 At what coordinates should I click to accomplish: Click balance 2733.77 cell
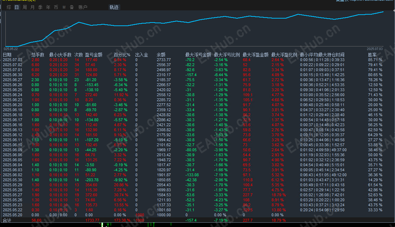coord(164,60)
